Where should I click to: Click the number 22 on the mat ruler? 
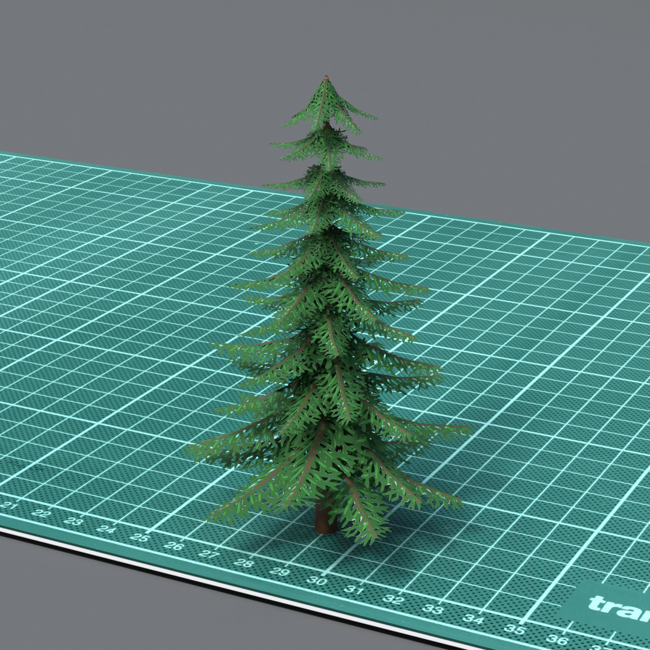[41, 513]
